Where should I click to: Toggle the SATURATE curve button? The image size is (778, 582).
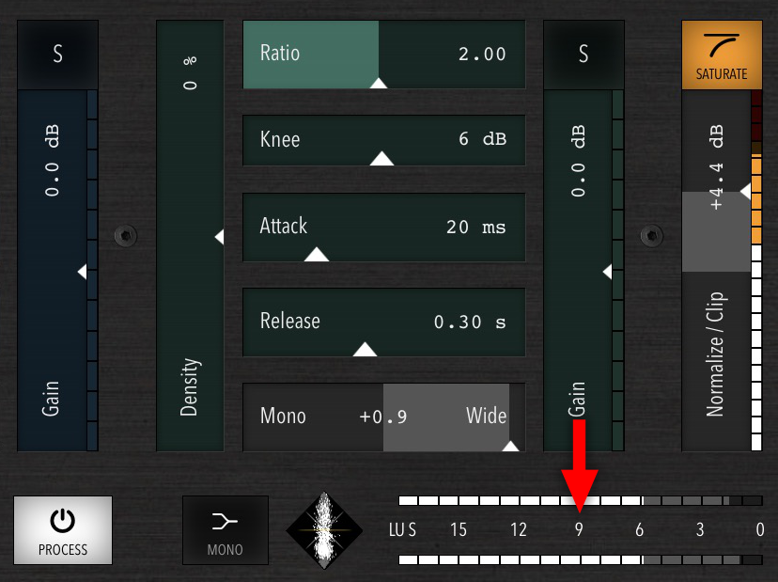(x=722, y=55)
